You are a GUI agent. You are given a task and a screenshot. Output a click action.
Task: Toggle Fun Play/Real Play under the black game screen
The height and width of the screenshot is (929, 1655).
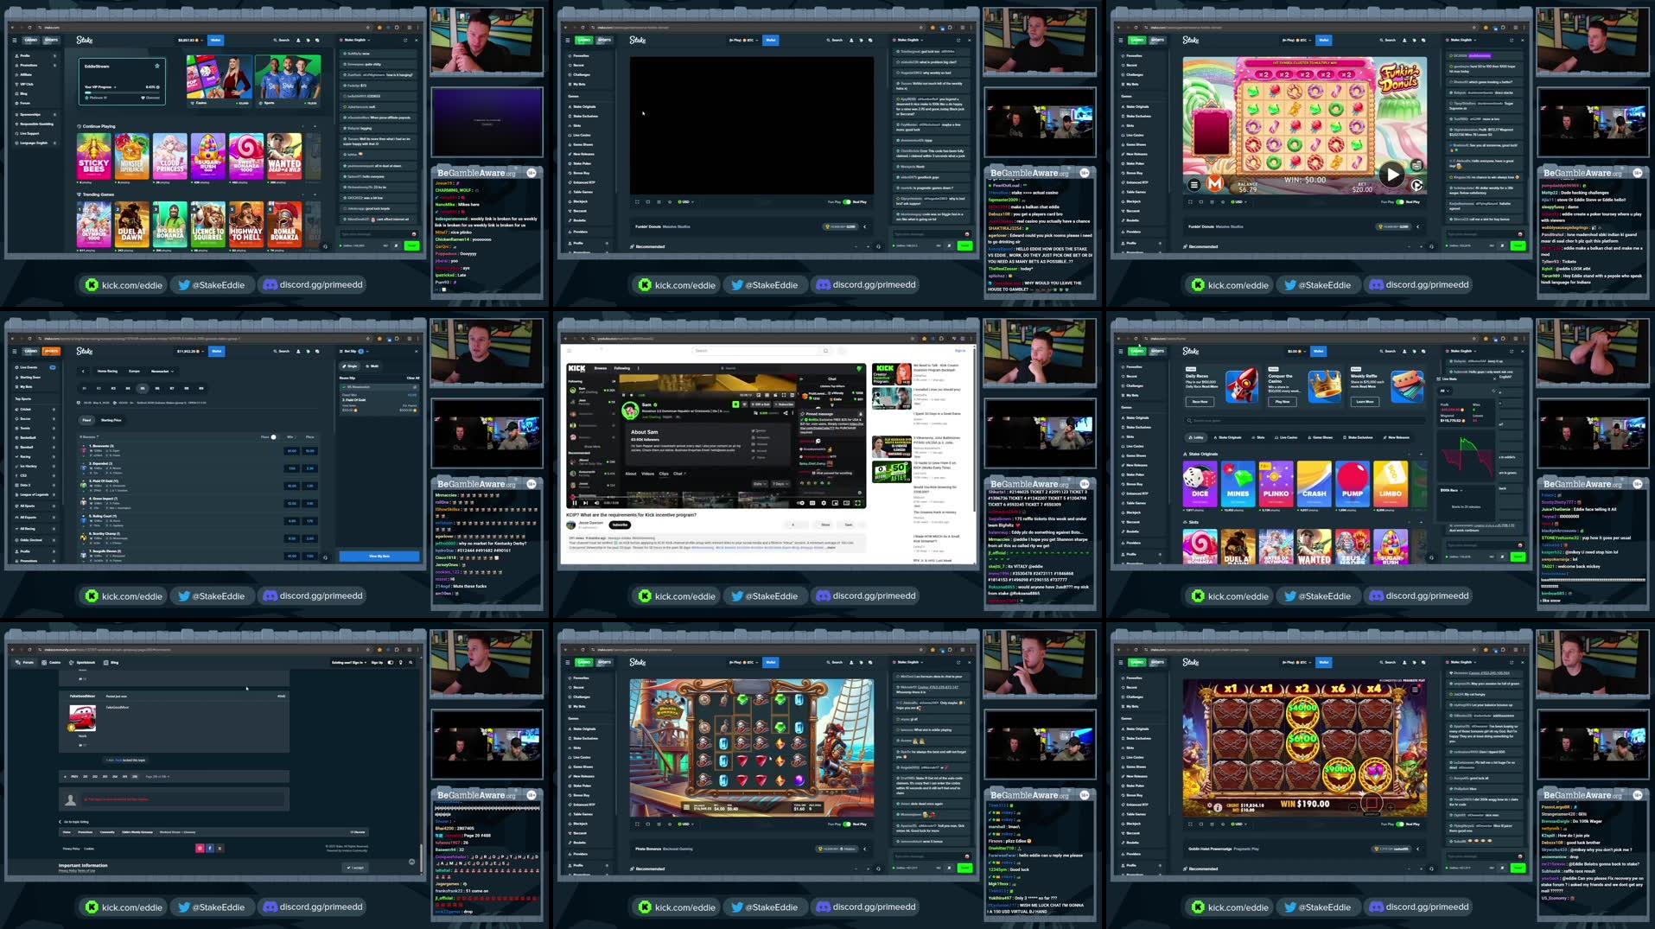[x=847, y=202]
